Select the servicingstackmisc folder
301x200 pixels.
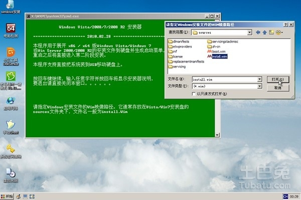tap(223, 41)
